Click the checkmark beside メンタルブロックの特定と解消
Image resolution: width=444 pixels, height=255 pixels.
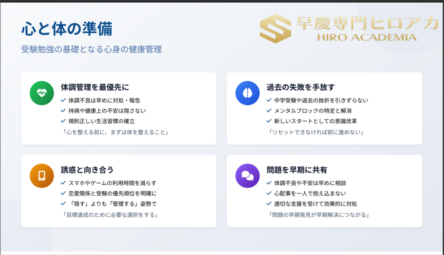[269, 111]
